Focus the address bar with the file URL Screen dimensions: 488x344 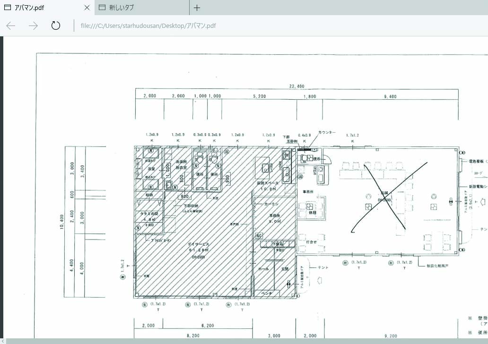pos(148,26)
